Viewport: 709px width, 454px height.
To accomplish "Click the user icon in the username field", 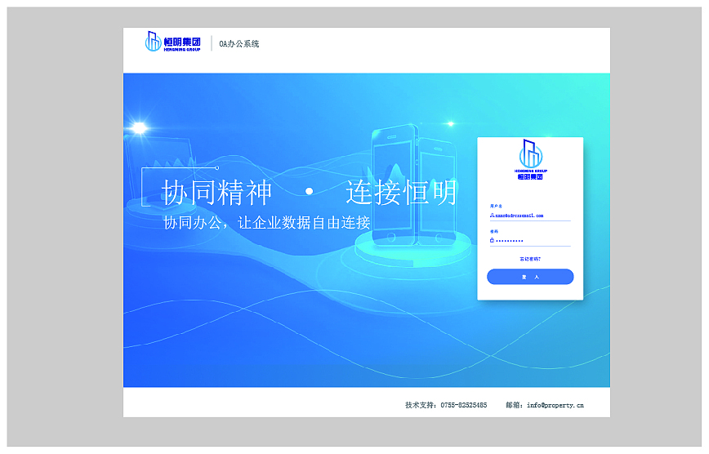I will (492, 216).
